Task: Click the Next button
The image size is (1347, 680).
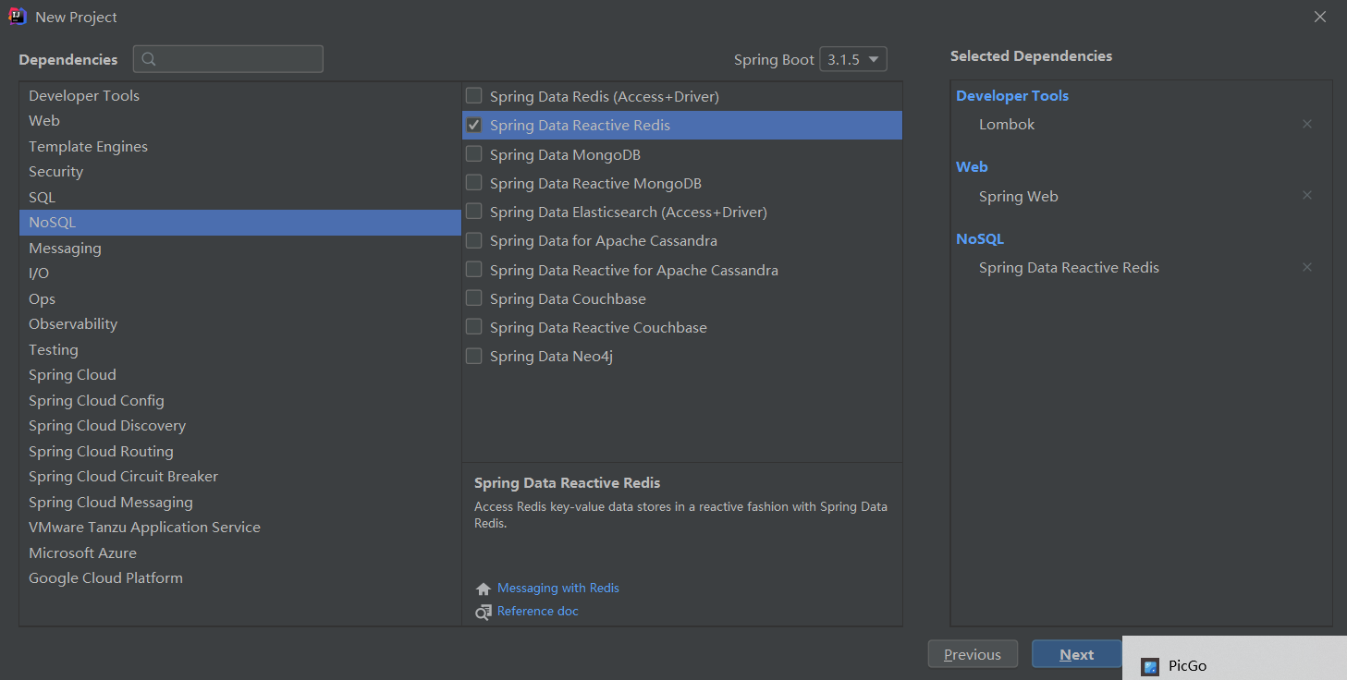Action: [1077, 654]
